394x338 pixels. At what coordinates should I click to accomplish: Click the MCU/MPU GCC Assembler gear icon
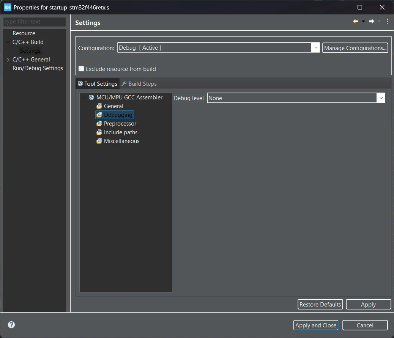click(92, 97)
